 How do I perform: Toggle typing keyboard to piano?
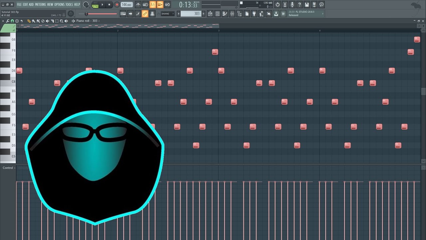point(123,14)
